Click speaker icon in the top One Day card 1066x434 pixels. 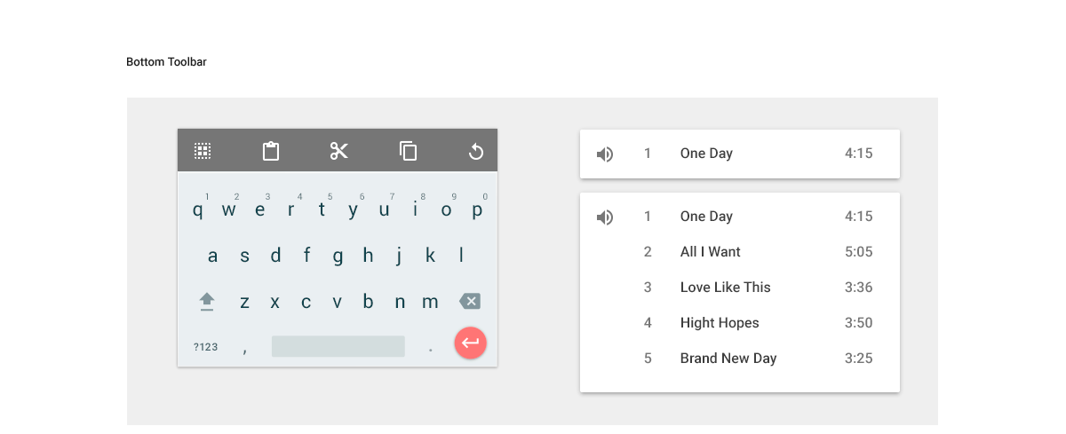pos(605,154)
